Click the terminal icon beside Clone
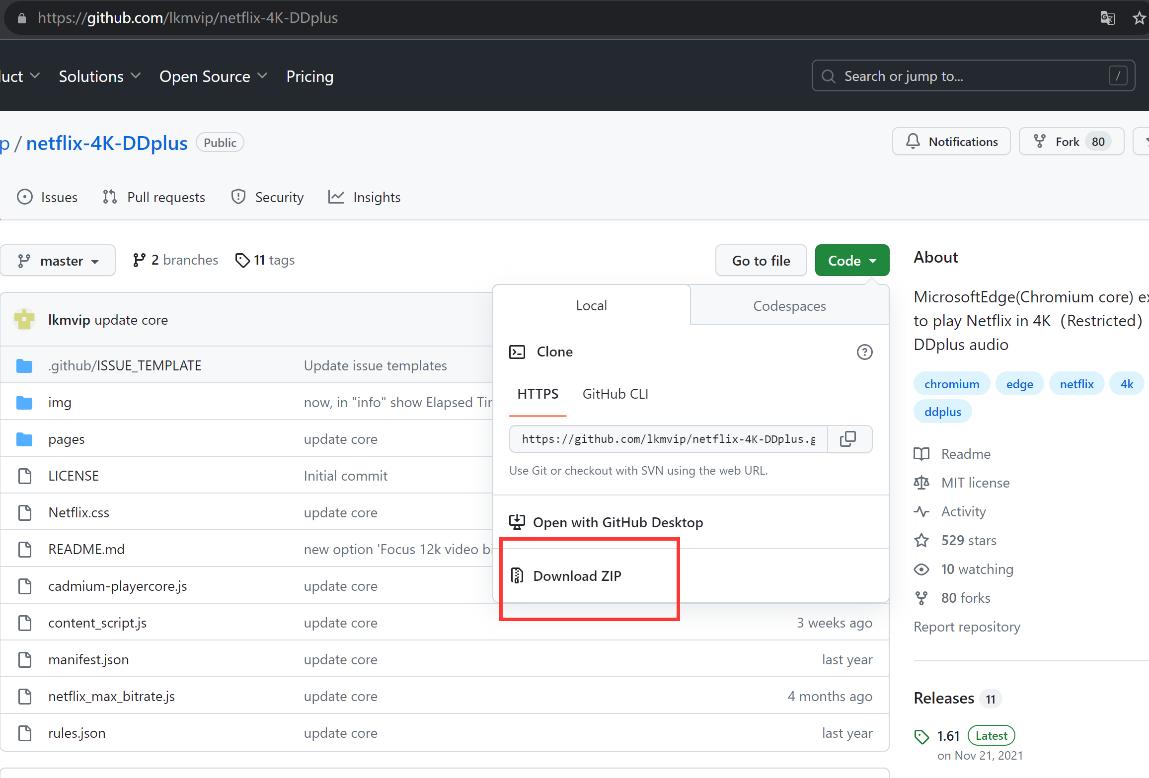The image size is (1149, 778). tap(517, 352)
